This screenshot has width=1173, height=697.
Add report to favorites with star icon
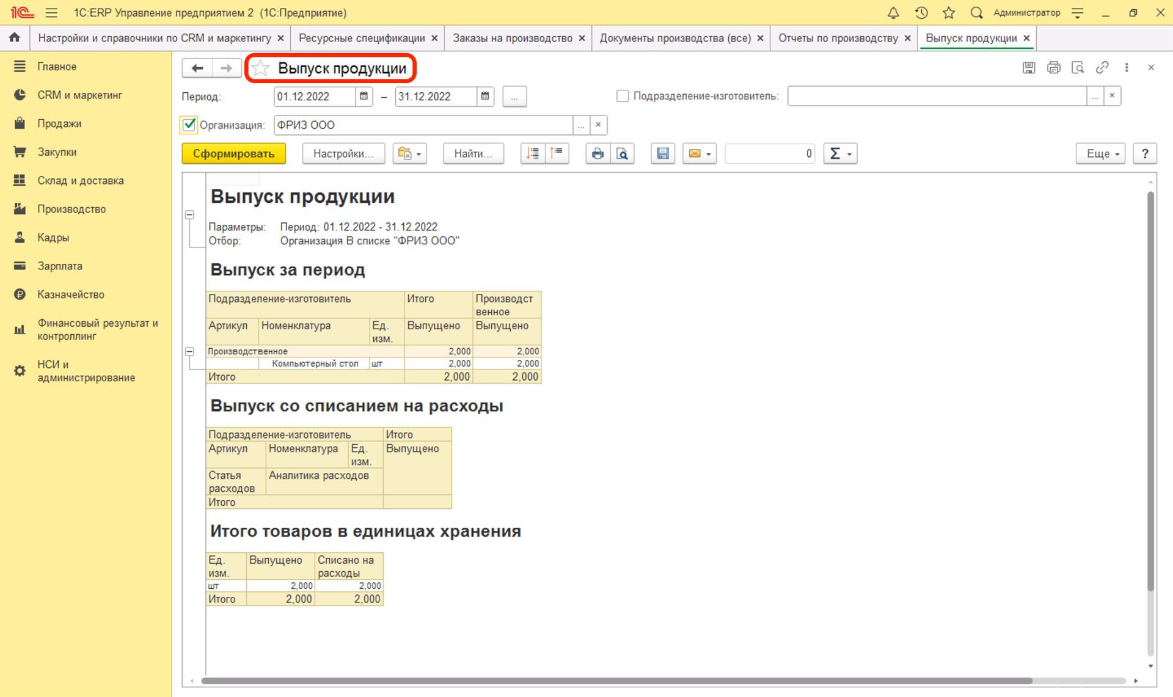pos(261,68)
